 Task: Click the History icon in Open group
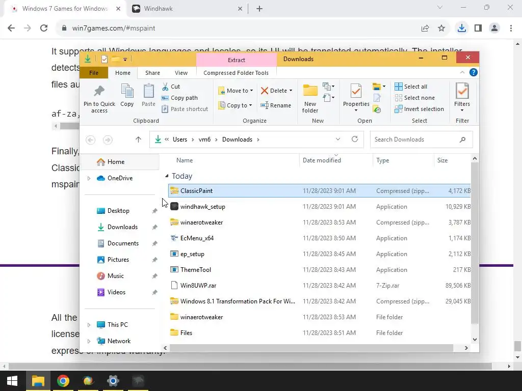pos(377,109)
